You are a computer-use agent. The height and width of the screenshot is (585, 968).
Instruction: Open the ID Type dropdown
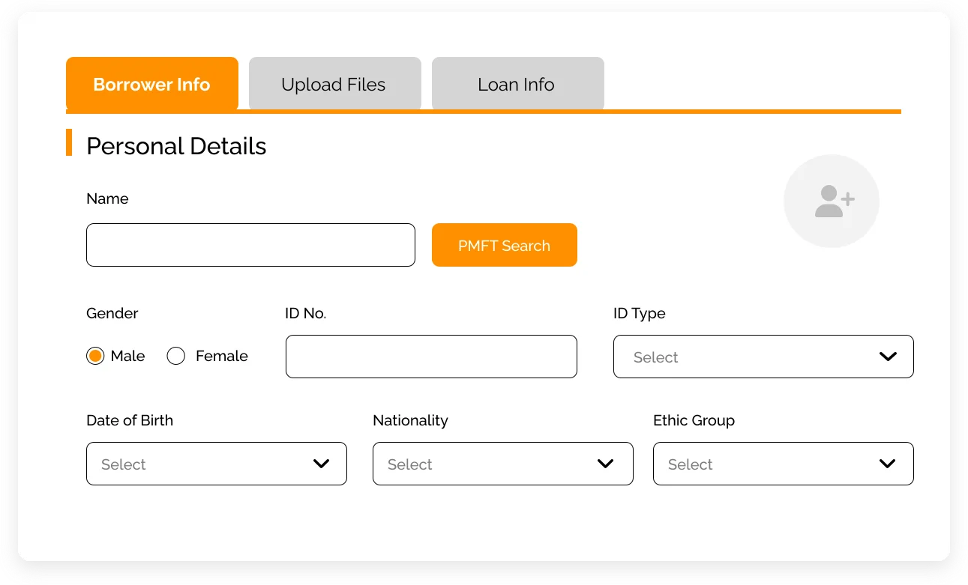(x=763, y=357)
